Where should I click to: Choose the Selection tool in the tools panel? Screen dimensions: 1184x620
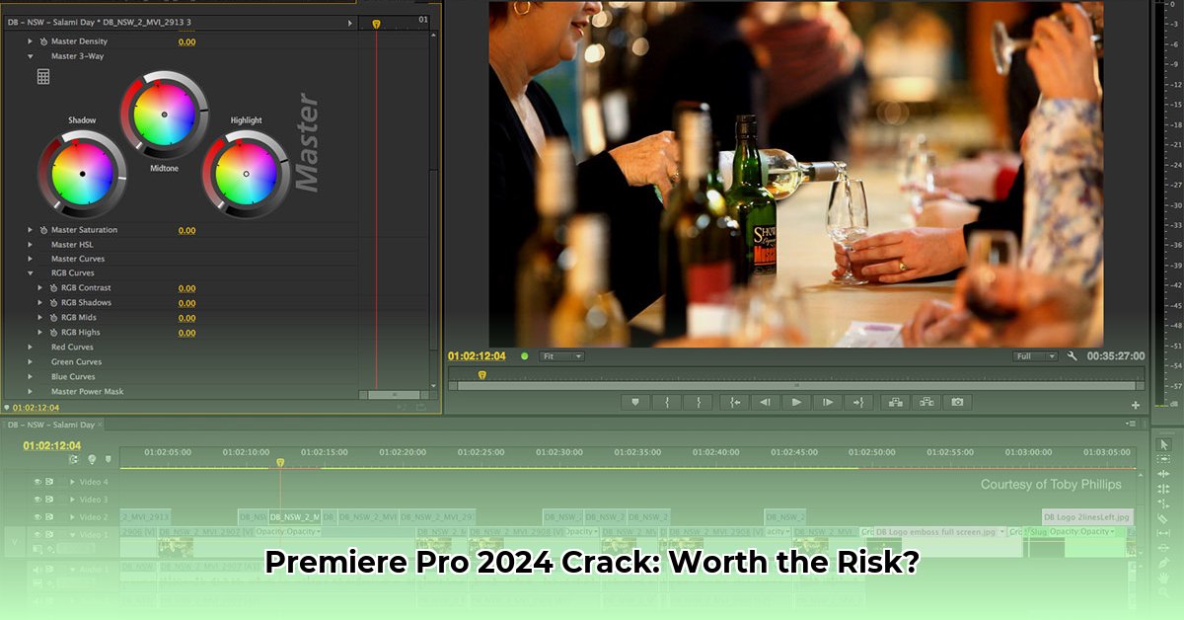coord(1164,444)
